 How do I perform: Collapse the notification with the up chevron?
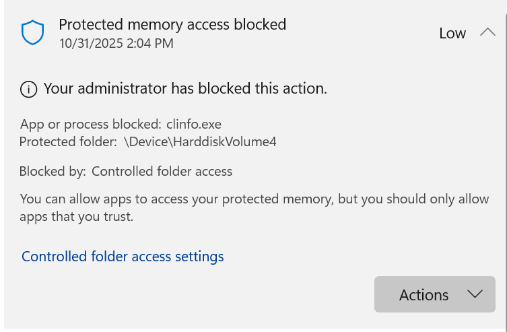[487, 32]
